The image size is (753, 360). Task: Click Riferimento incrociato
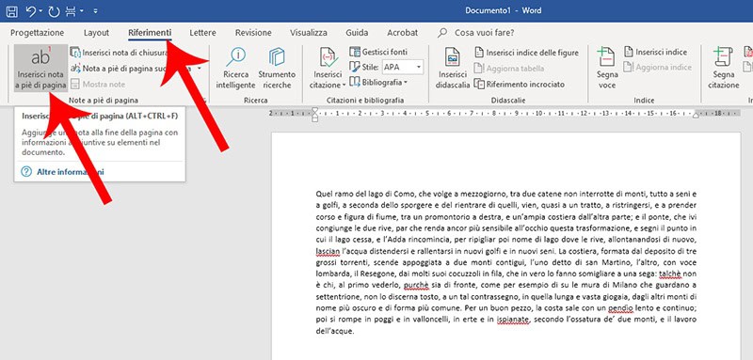coord(520,85)
